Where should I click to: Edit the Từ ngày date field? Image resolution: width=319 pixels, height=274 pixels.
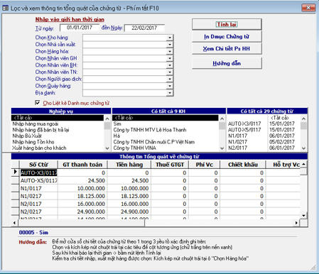80,28
